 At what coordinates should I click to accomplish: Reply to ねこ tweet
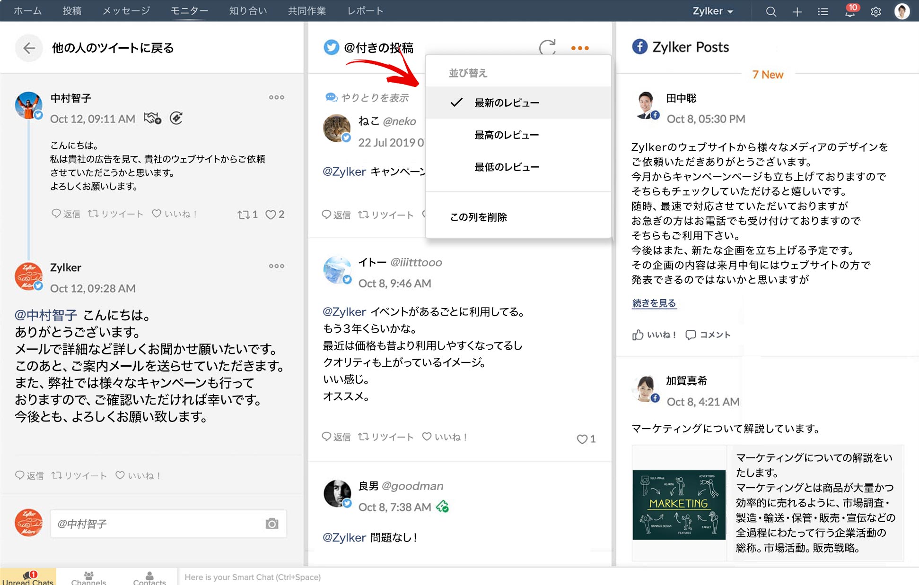(x=336, y=215)
